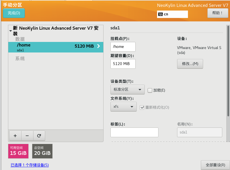This screenshot has width=230, height=170.
Task: Click the cn keyboard layout indicator
Action: point(172,14)
